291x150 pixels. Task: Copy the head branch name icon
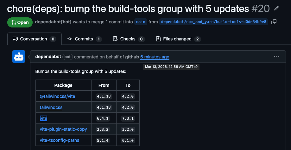click(274, 22)
